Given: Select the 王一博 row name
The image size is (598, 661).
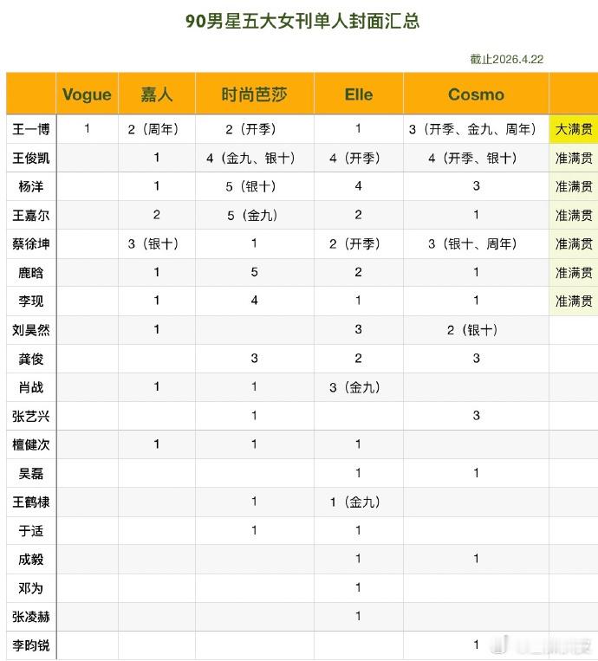Looking at the screenshot, I should click(31, 129).
